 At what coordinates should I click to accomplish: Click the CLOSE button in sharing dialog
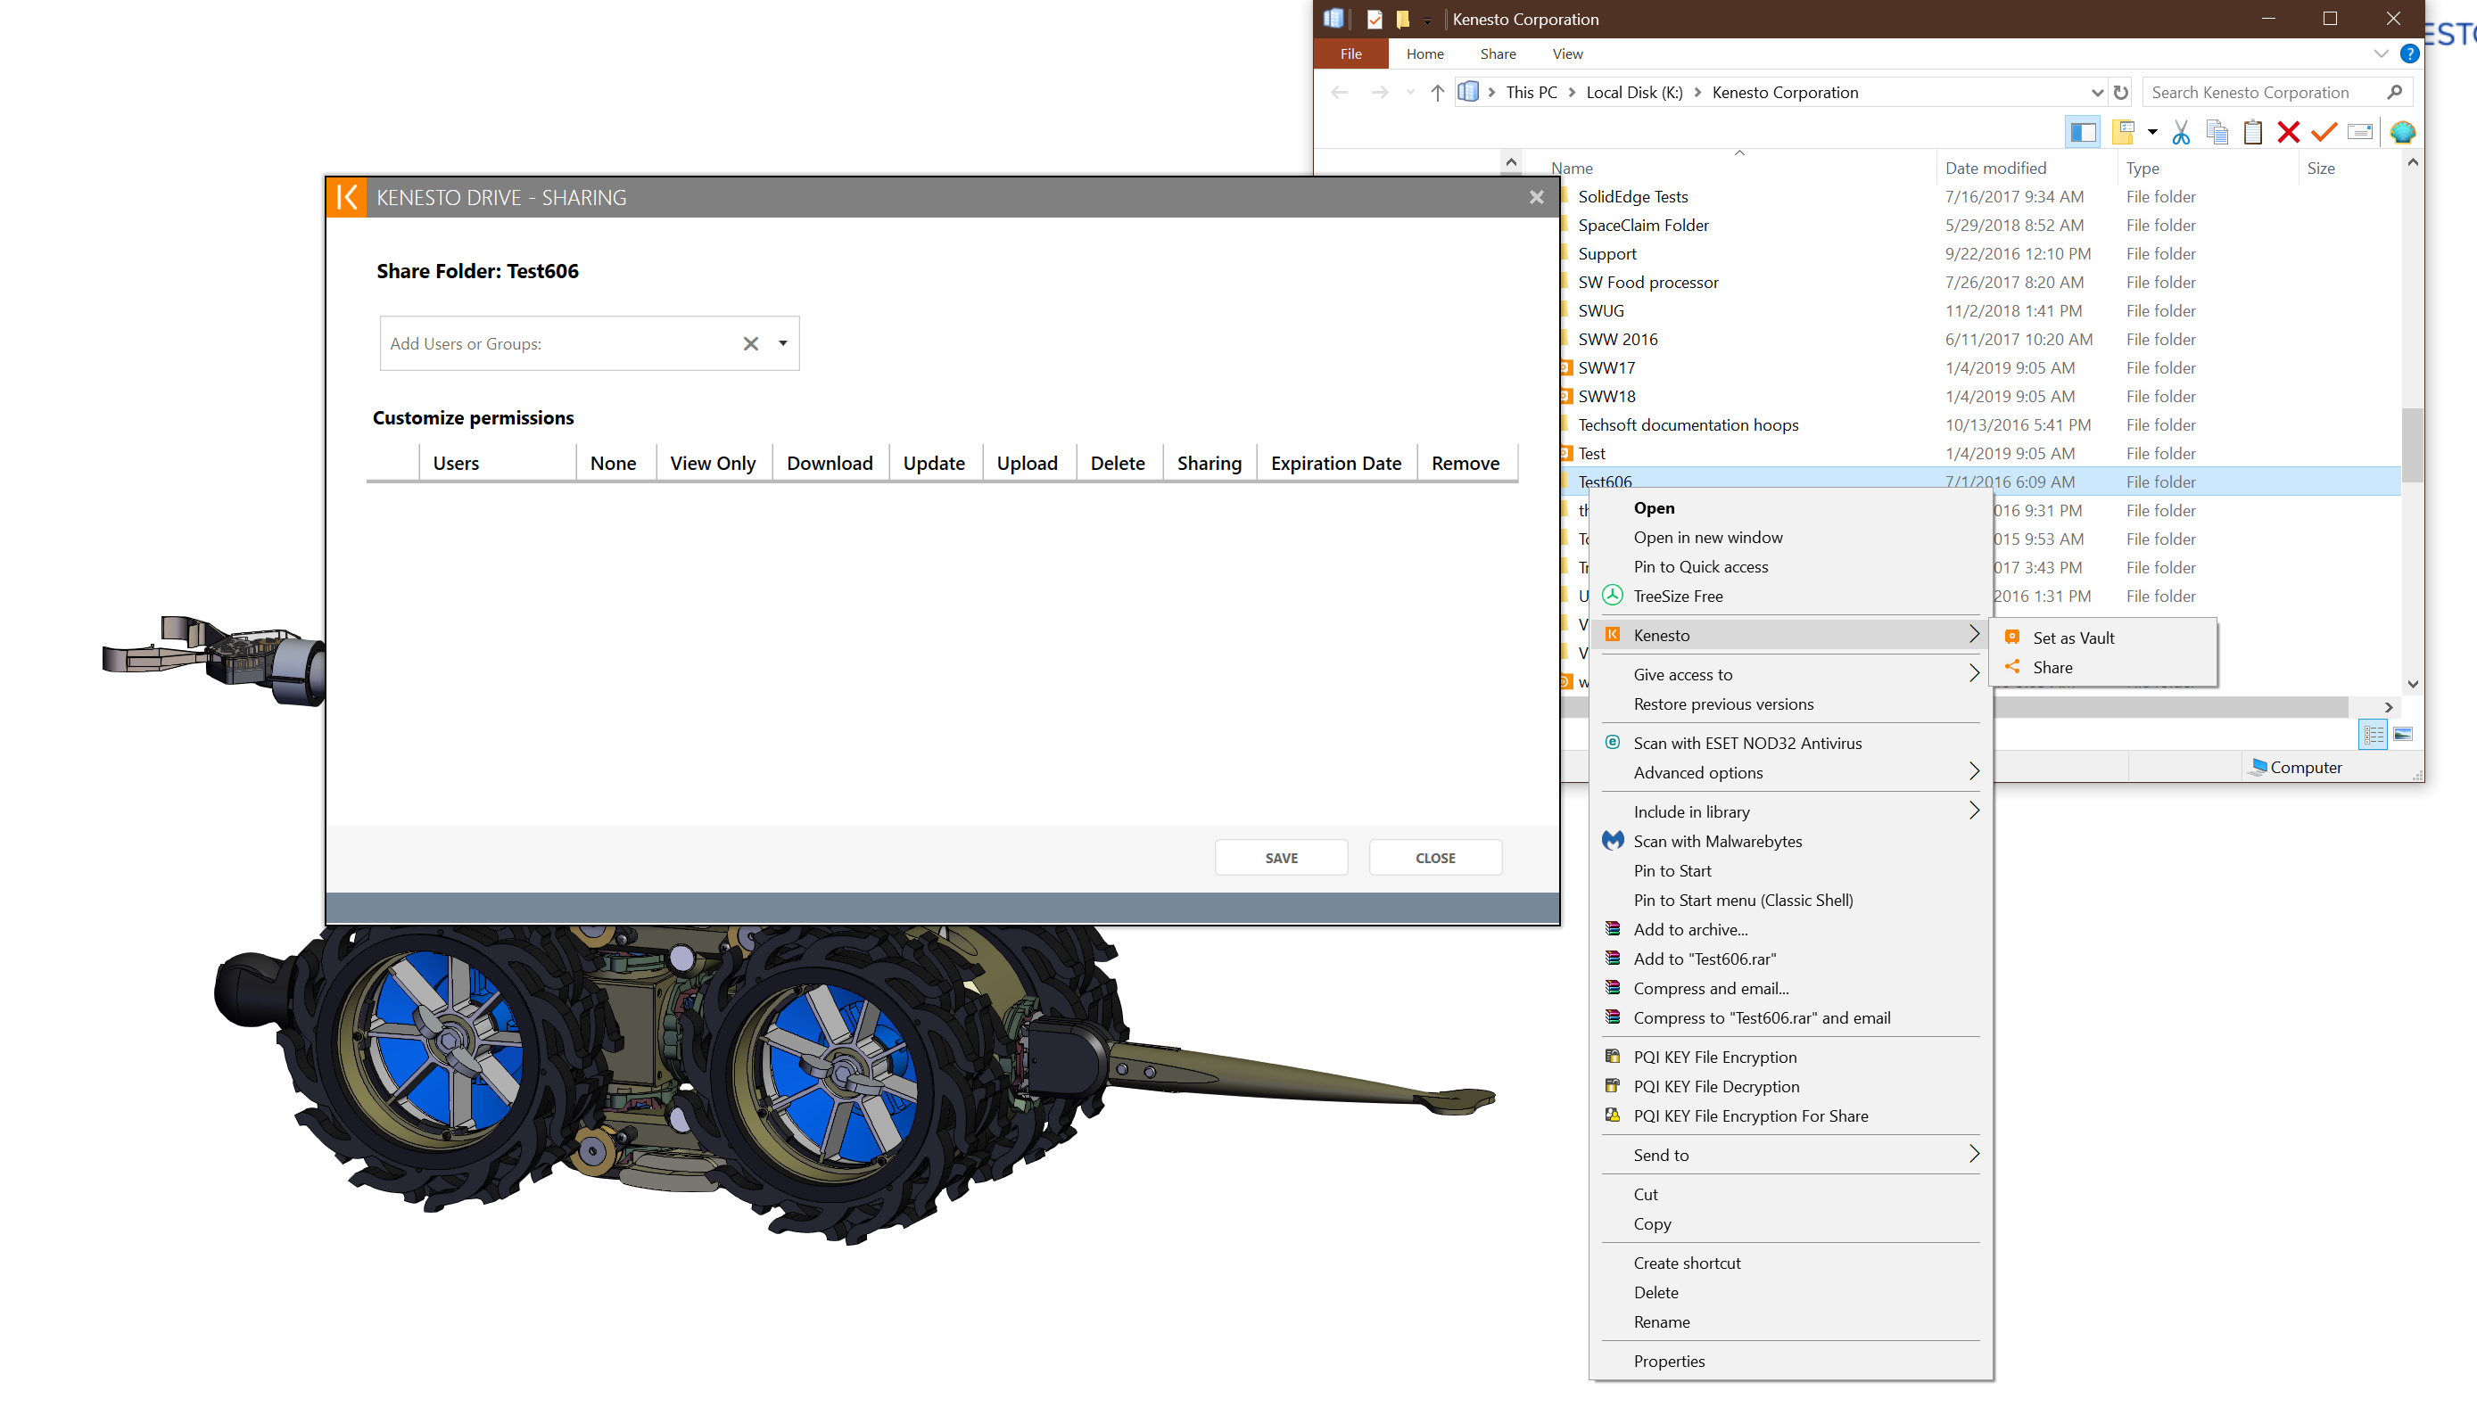pyautogui.click(x=1434, y=858)
